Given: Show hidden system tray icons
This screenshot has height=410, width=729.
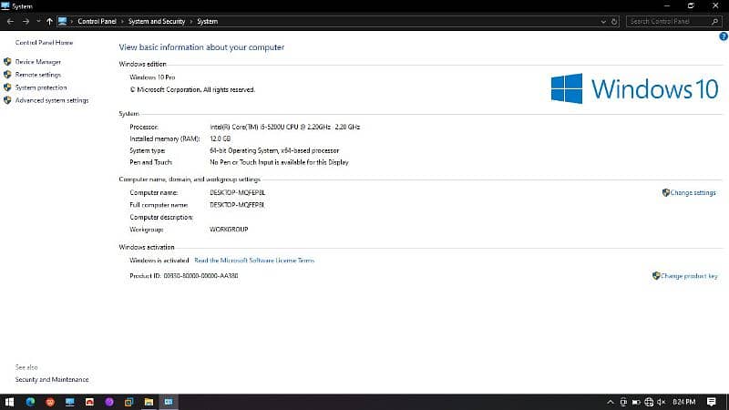Looking at the screenshot, I should coord(611,402).
